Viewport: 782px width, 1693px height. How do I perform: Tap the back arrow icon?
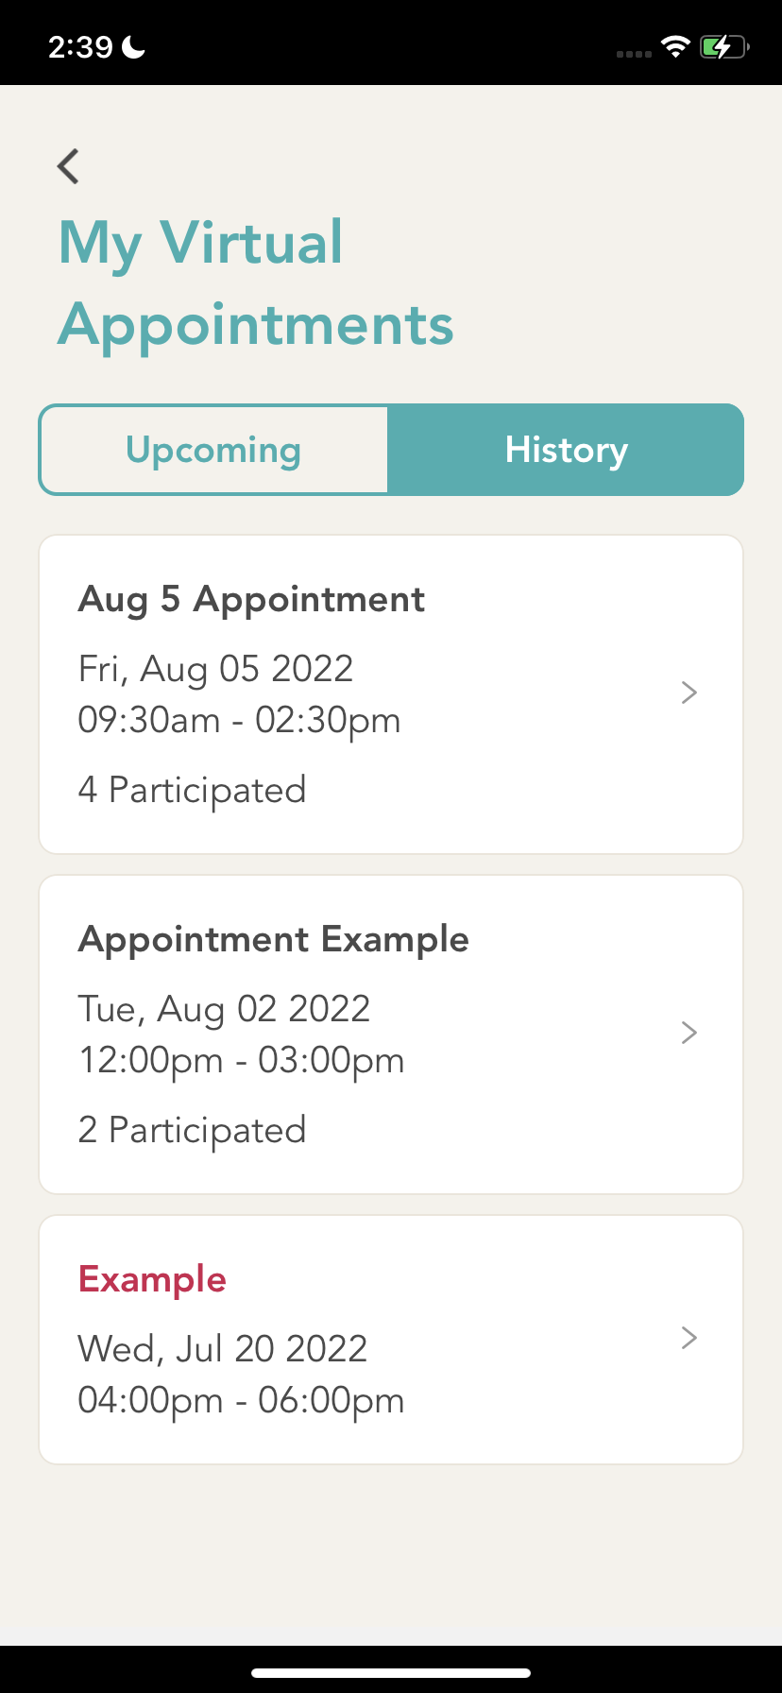[x=68, y=166]
